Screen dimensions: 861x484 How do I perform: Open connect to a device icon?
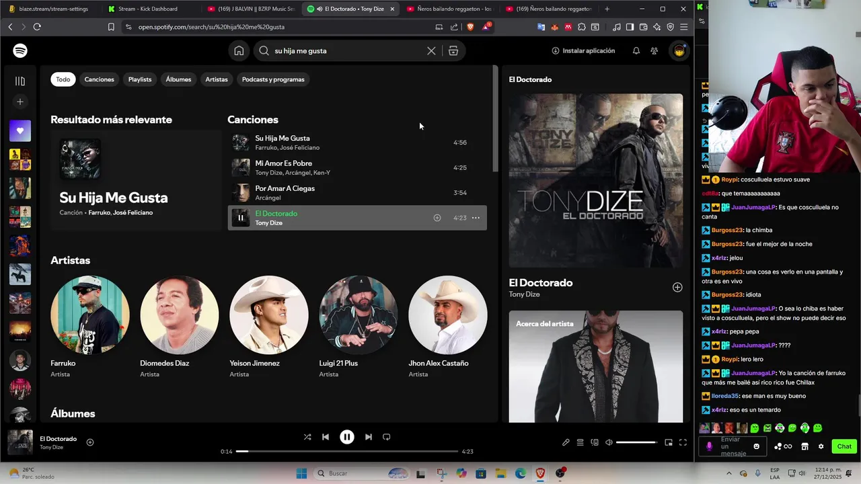(595, 442)
